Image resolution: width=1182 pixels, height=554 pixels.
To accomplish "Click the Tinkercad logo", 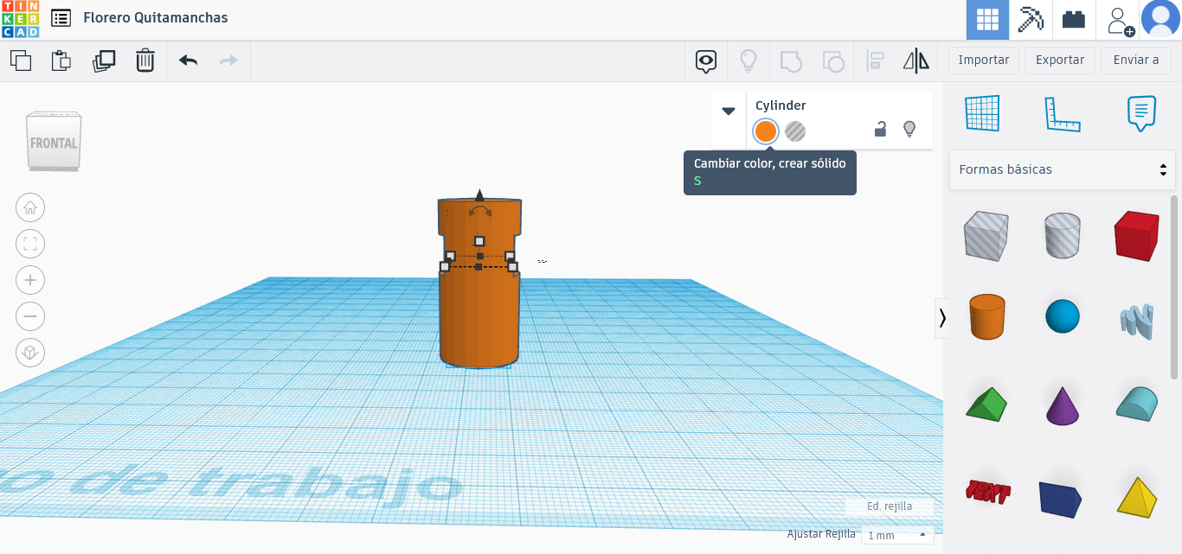I will point(20,20).
